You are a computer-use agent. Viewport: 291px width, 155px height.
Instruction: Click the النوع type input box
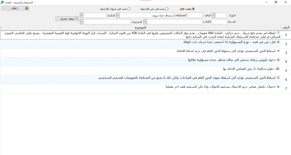coord(221,15)
